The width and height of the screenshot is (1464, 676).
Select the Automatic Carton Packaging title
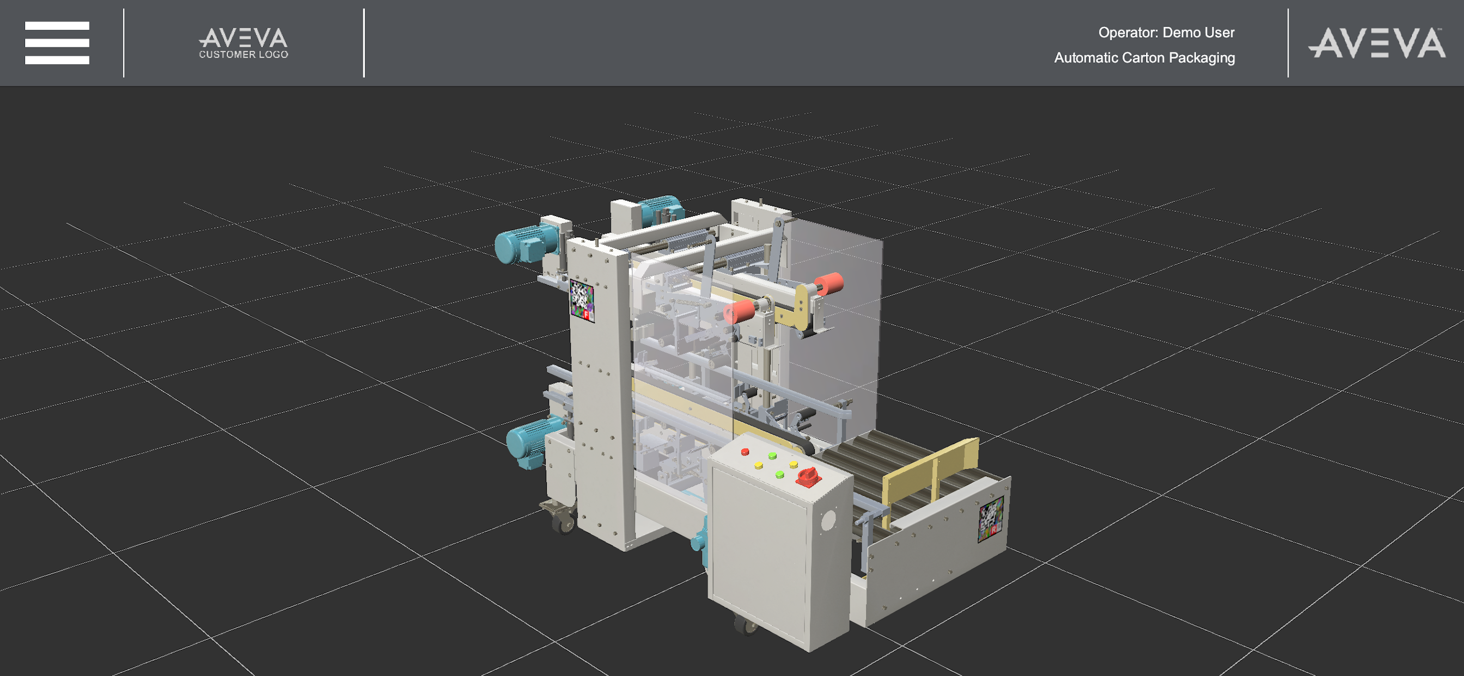tap(1144, 57)
